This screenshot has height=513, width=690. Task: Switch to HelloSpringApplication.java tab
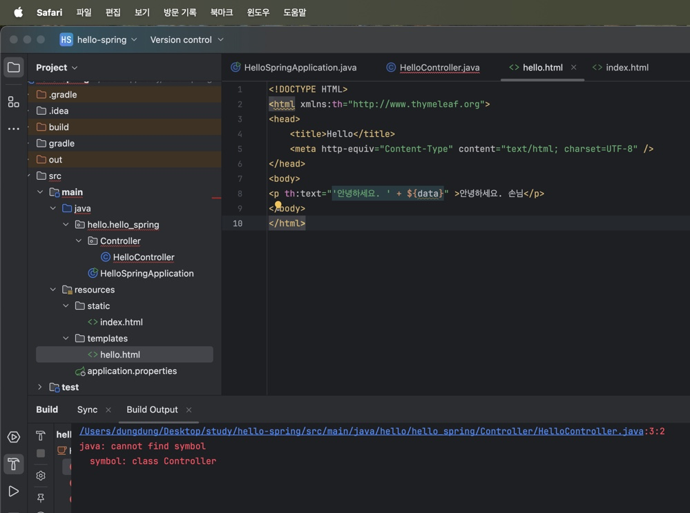click(x=294, y=67)
